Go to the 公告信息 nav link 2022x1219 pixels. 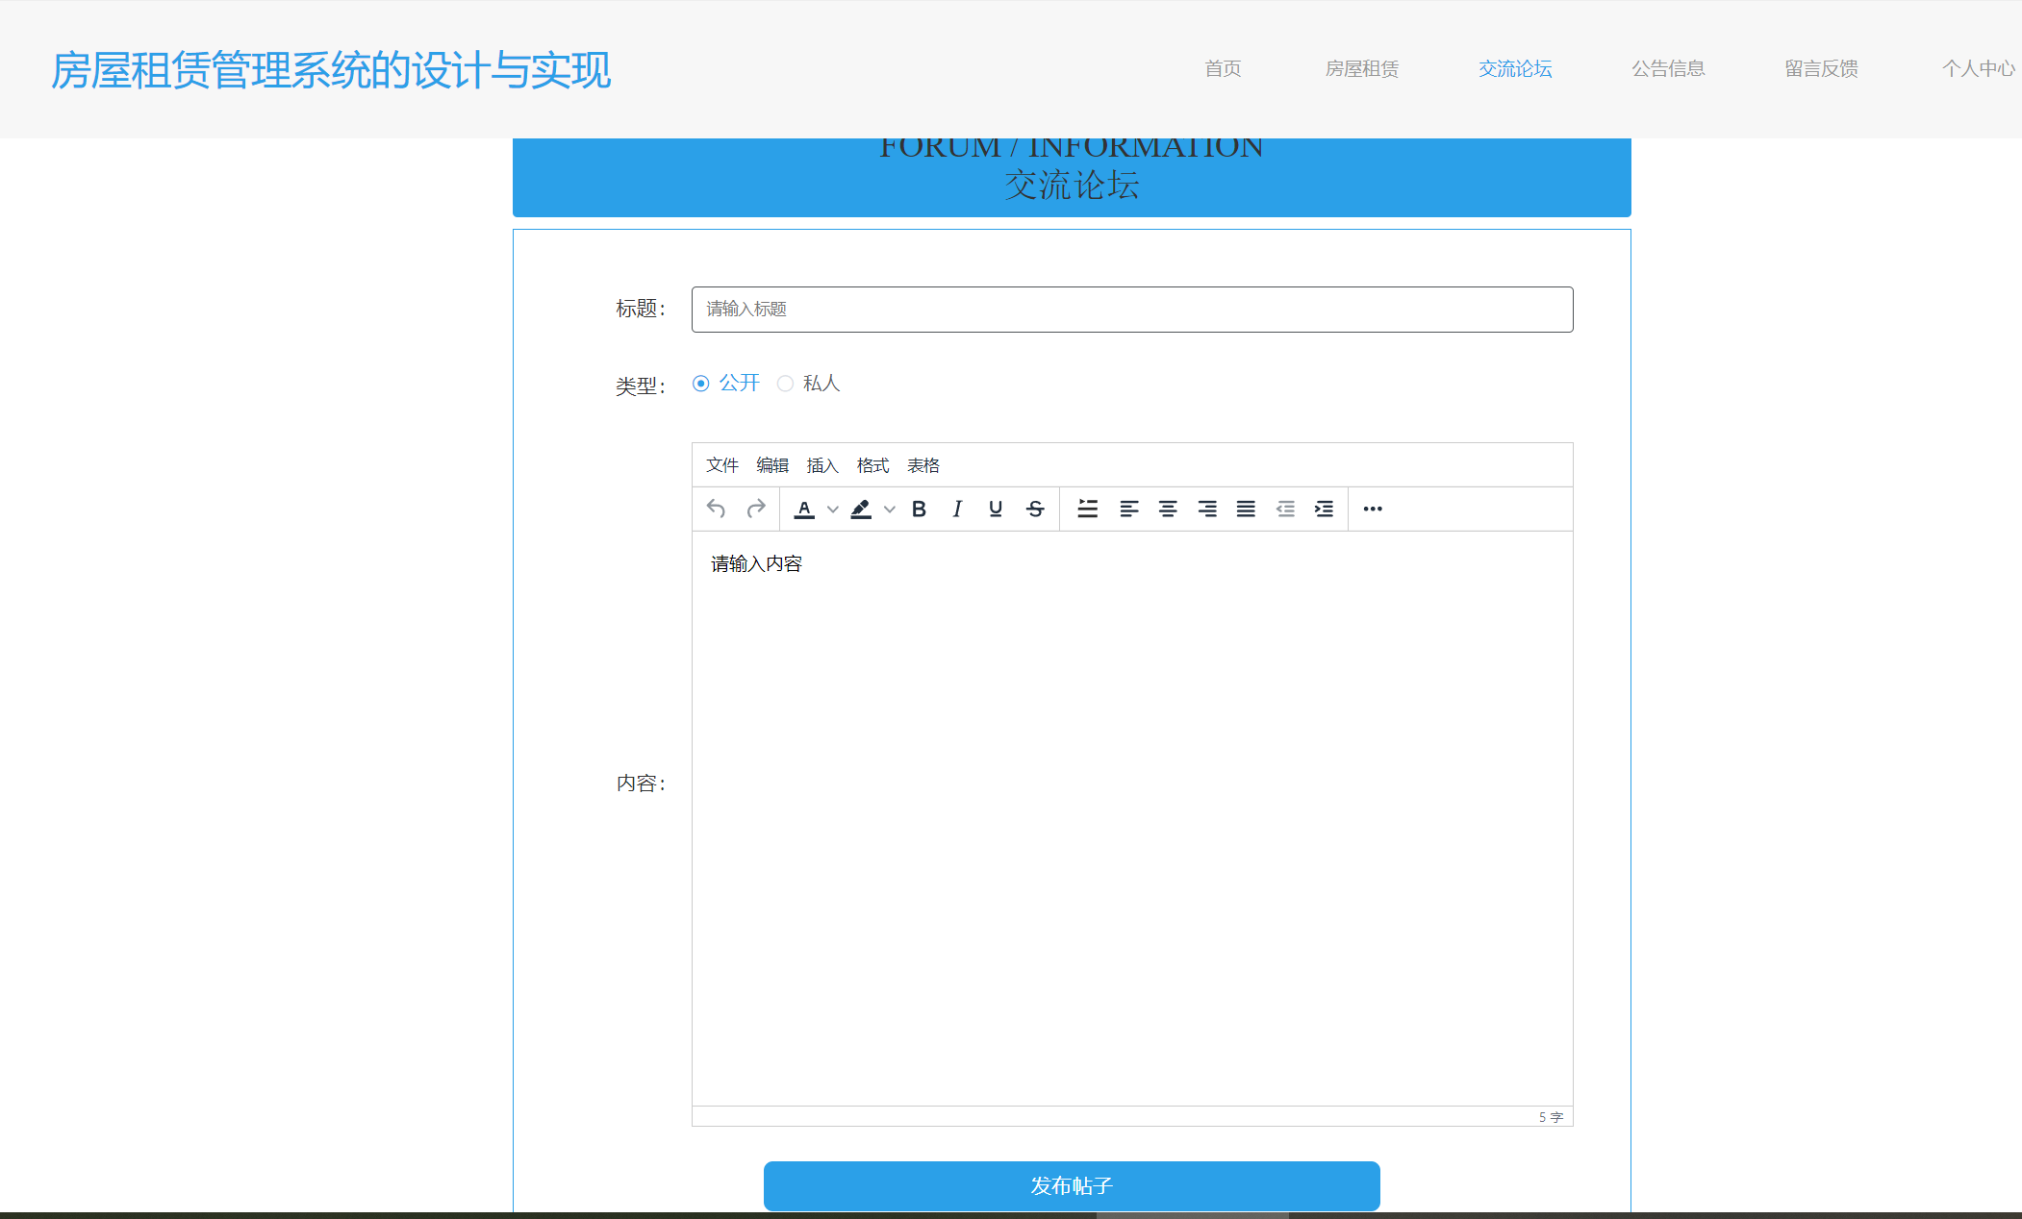pos(1668,68)
